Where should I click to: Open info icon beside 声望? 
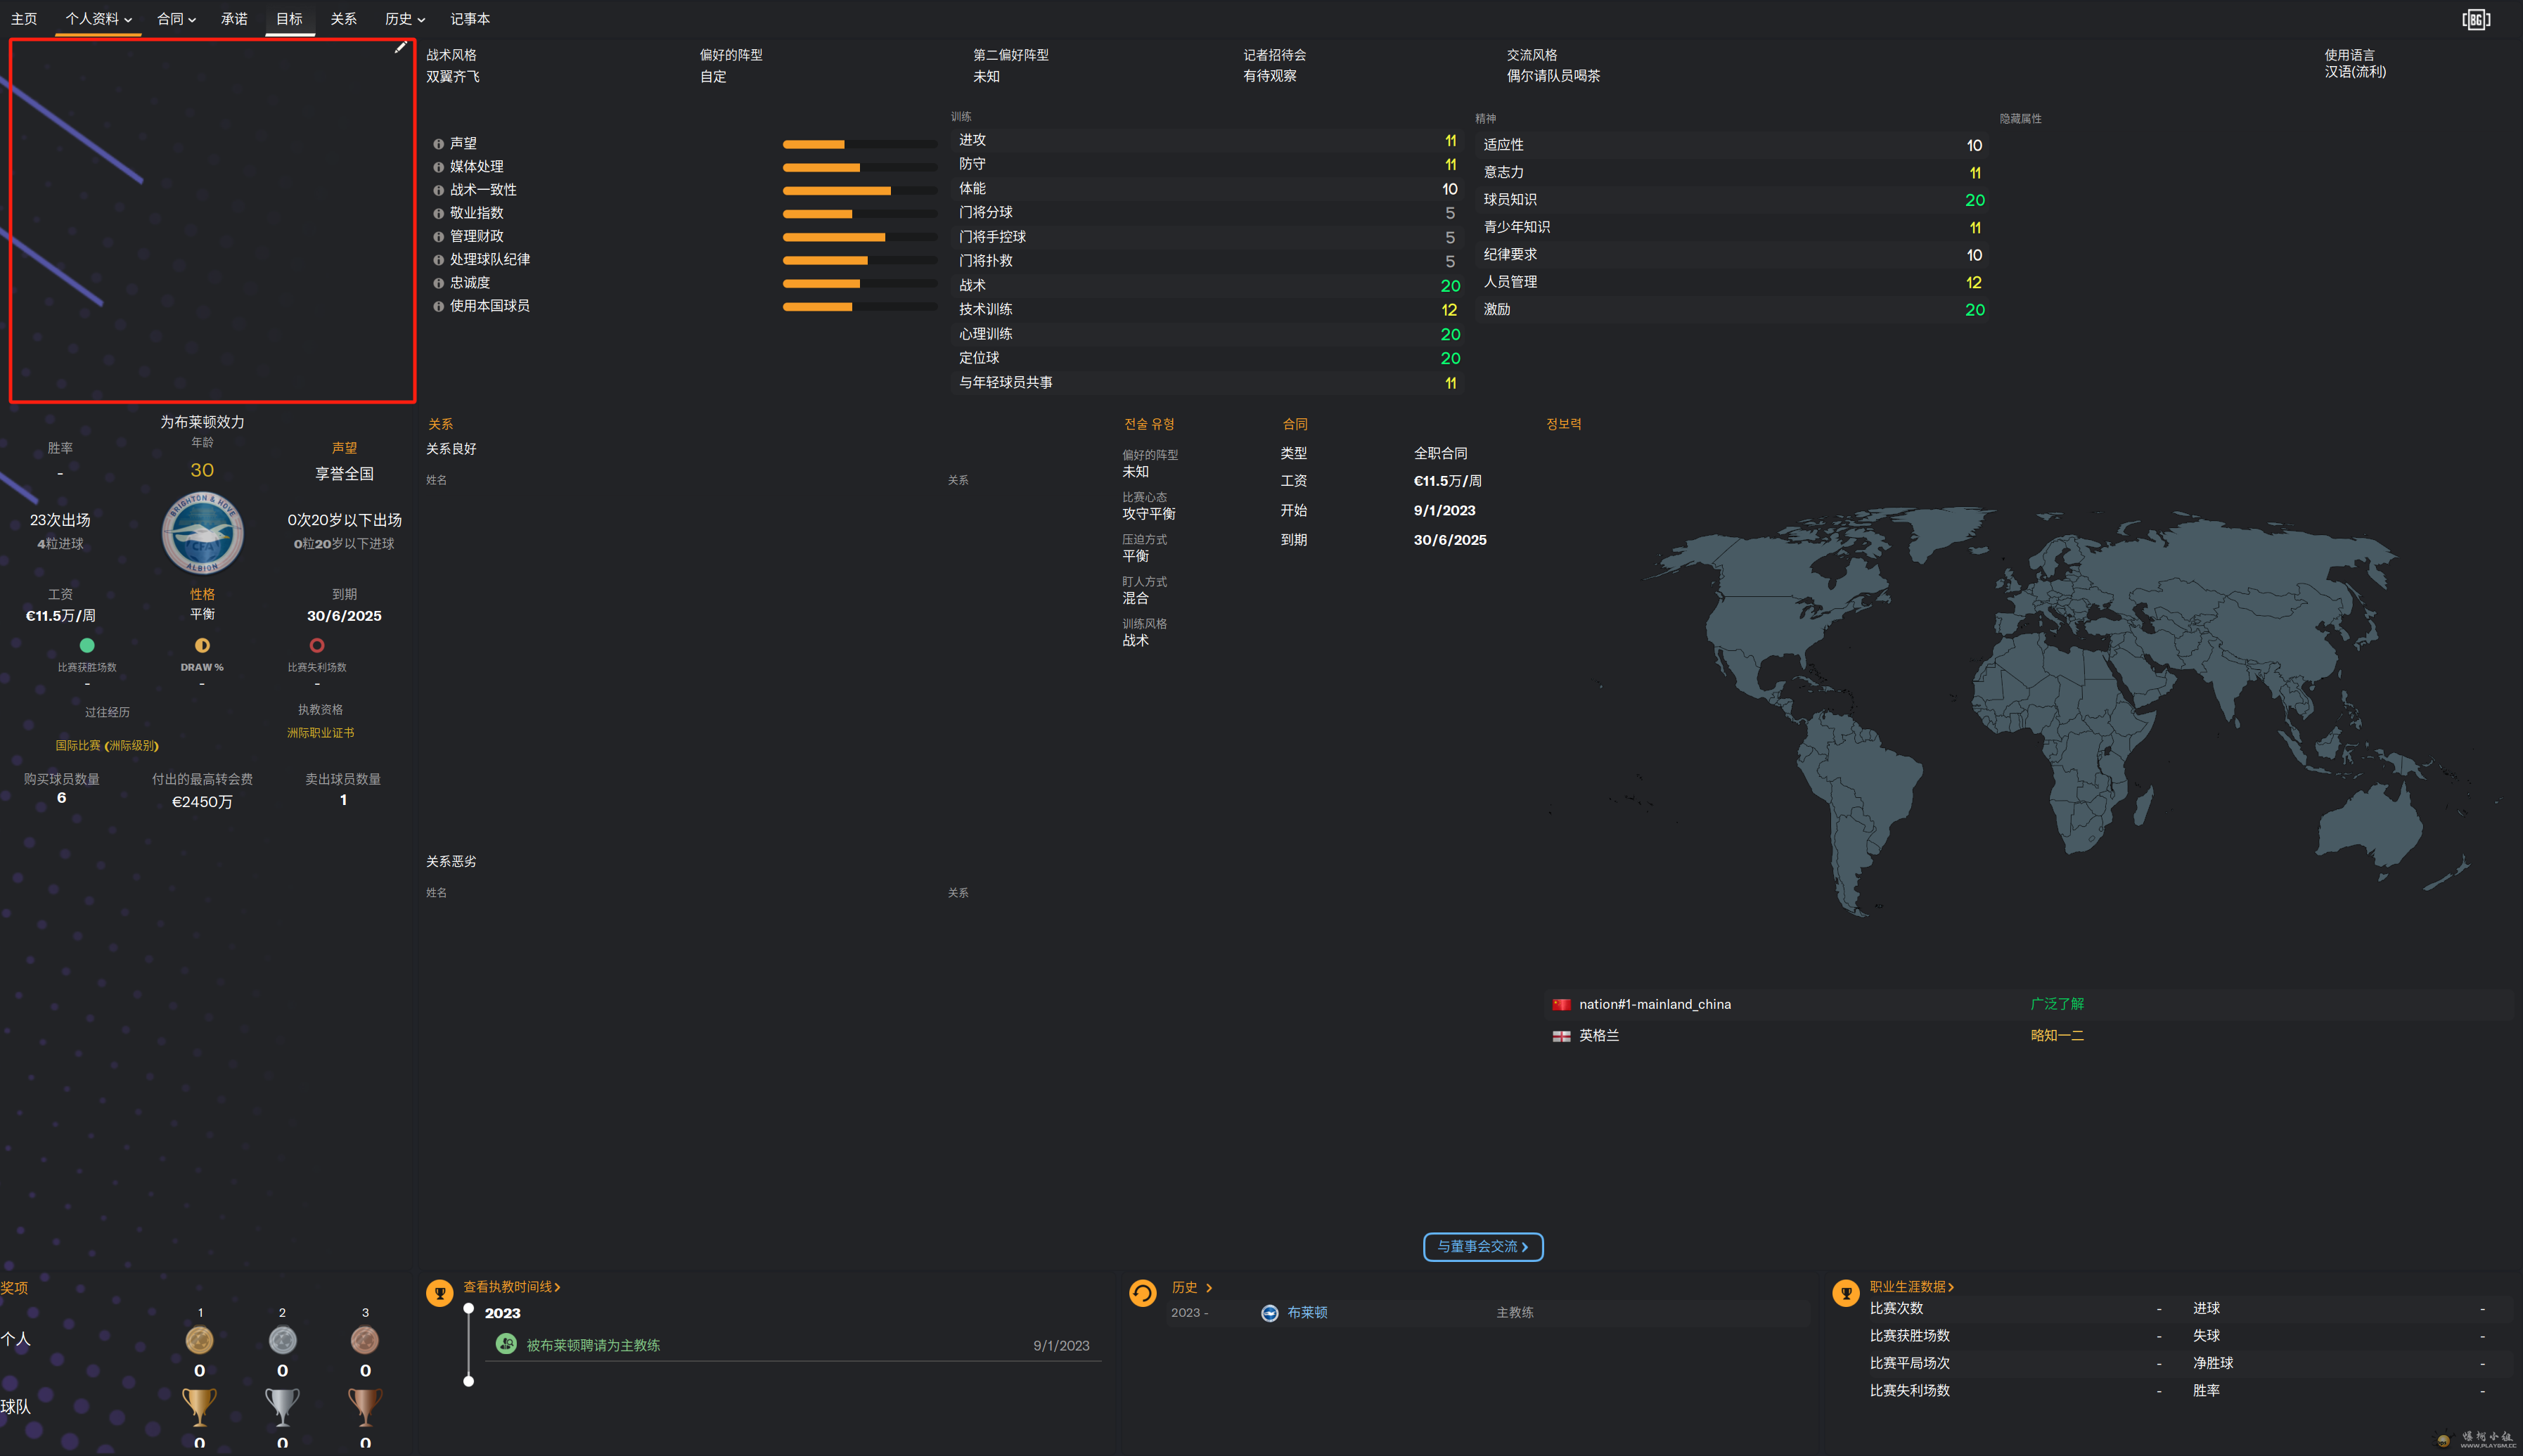point(438,144)
